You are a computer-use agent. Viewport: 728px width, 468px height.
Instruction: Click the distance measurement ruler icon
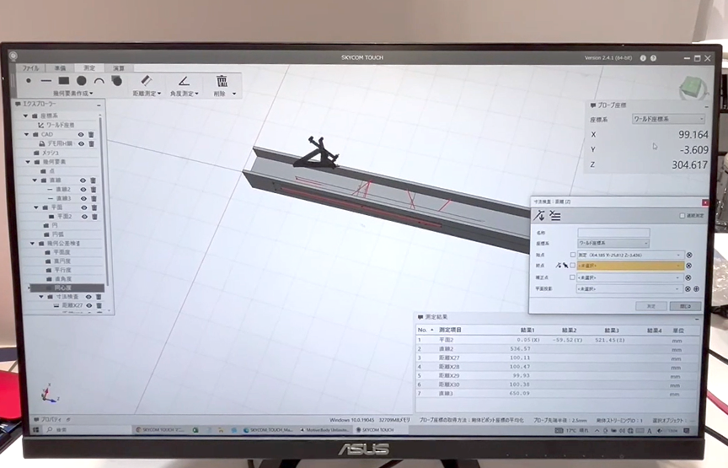(x=147, y=81)
